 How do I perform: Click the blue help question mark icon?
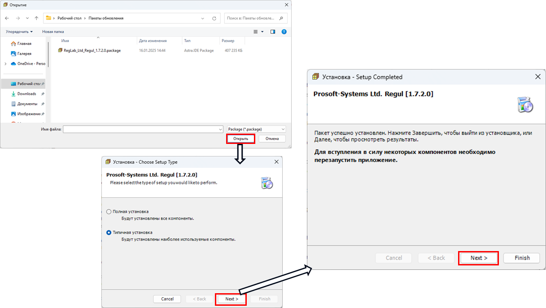[284, 32]
